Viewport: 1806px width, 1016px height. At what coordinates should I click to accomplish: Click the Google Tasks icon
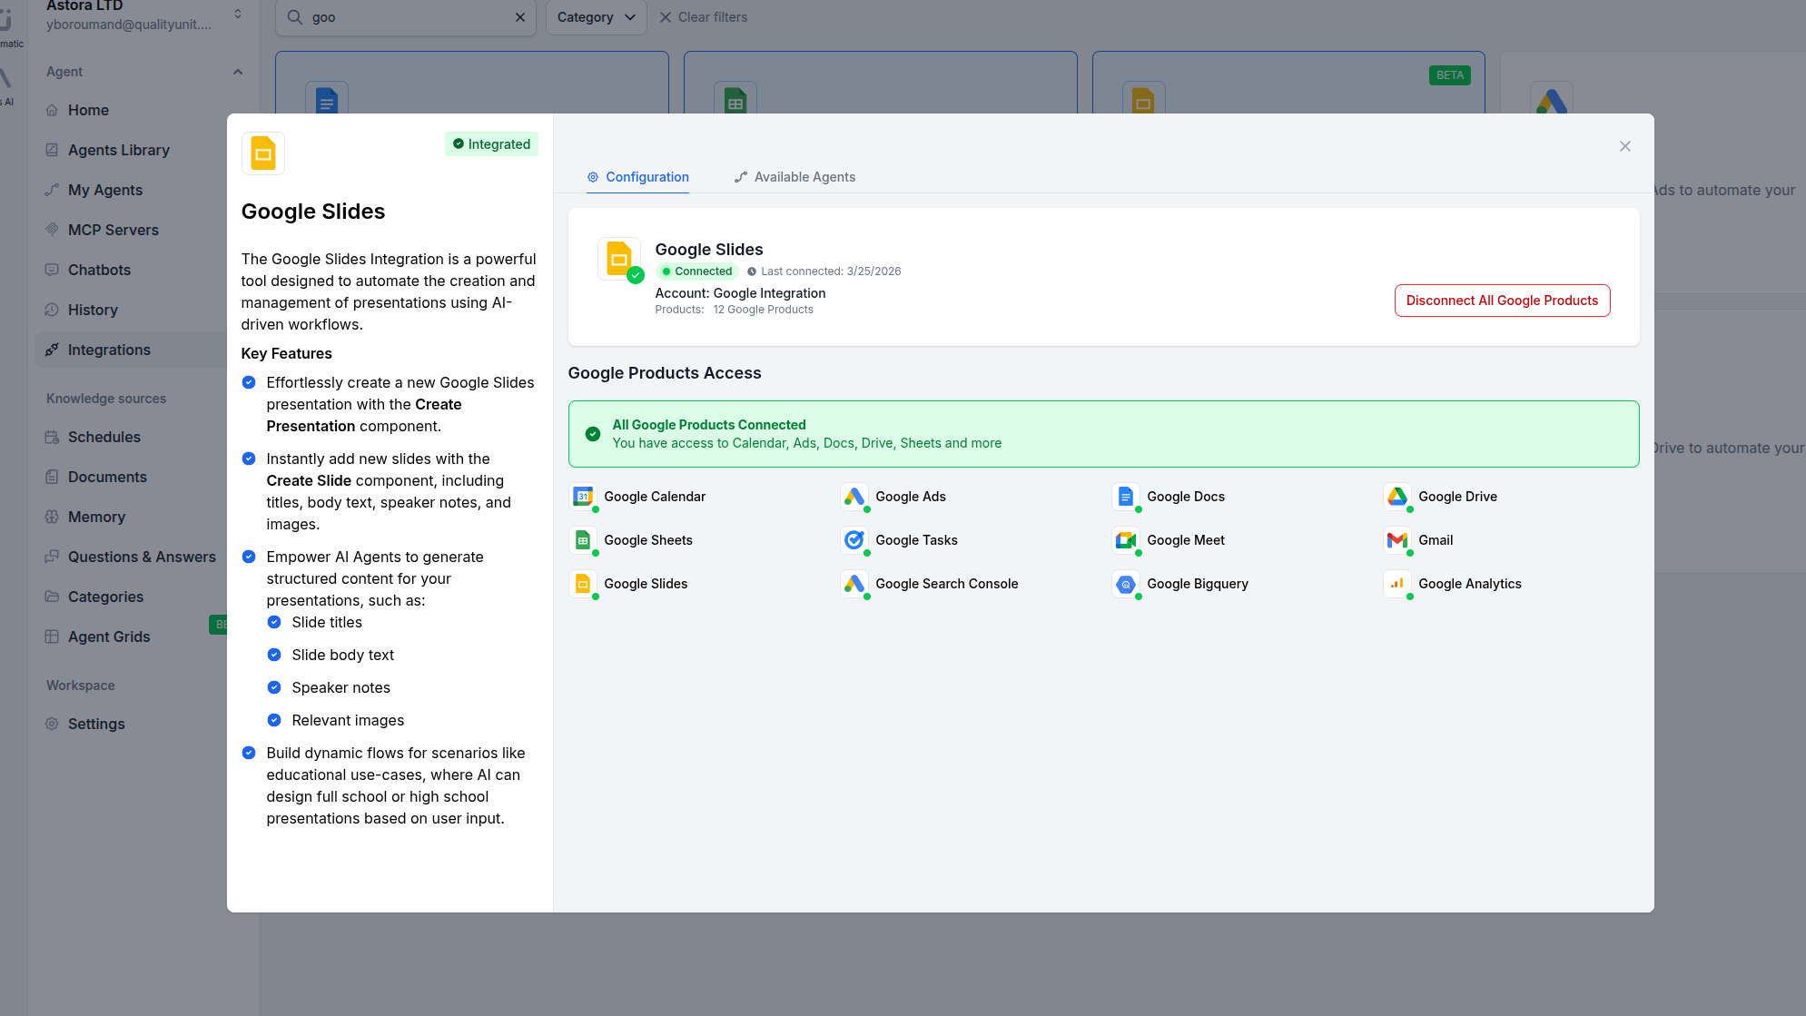tap(854, 540)
